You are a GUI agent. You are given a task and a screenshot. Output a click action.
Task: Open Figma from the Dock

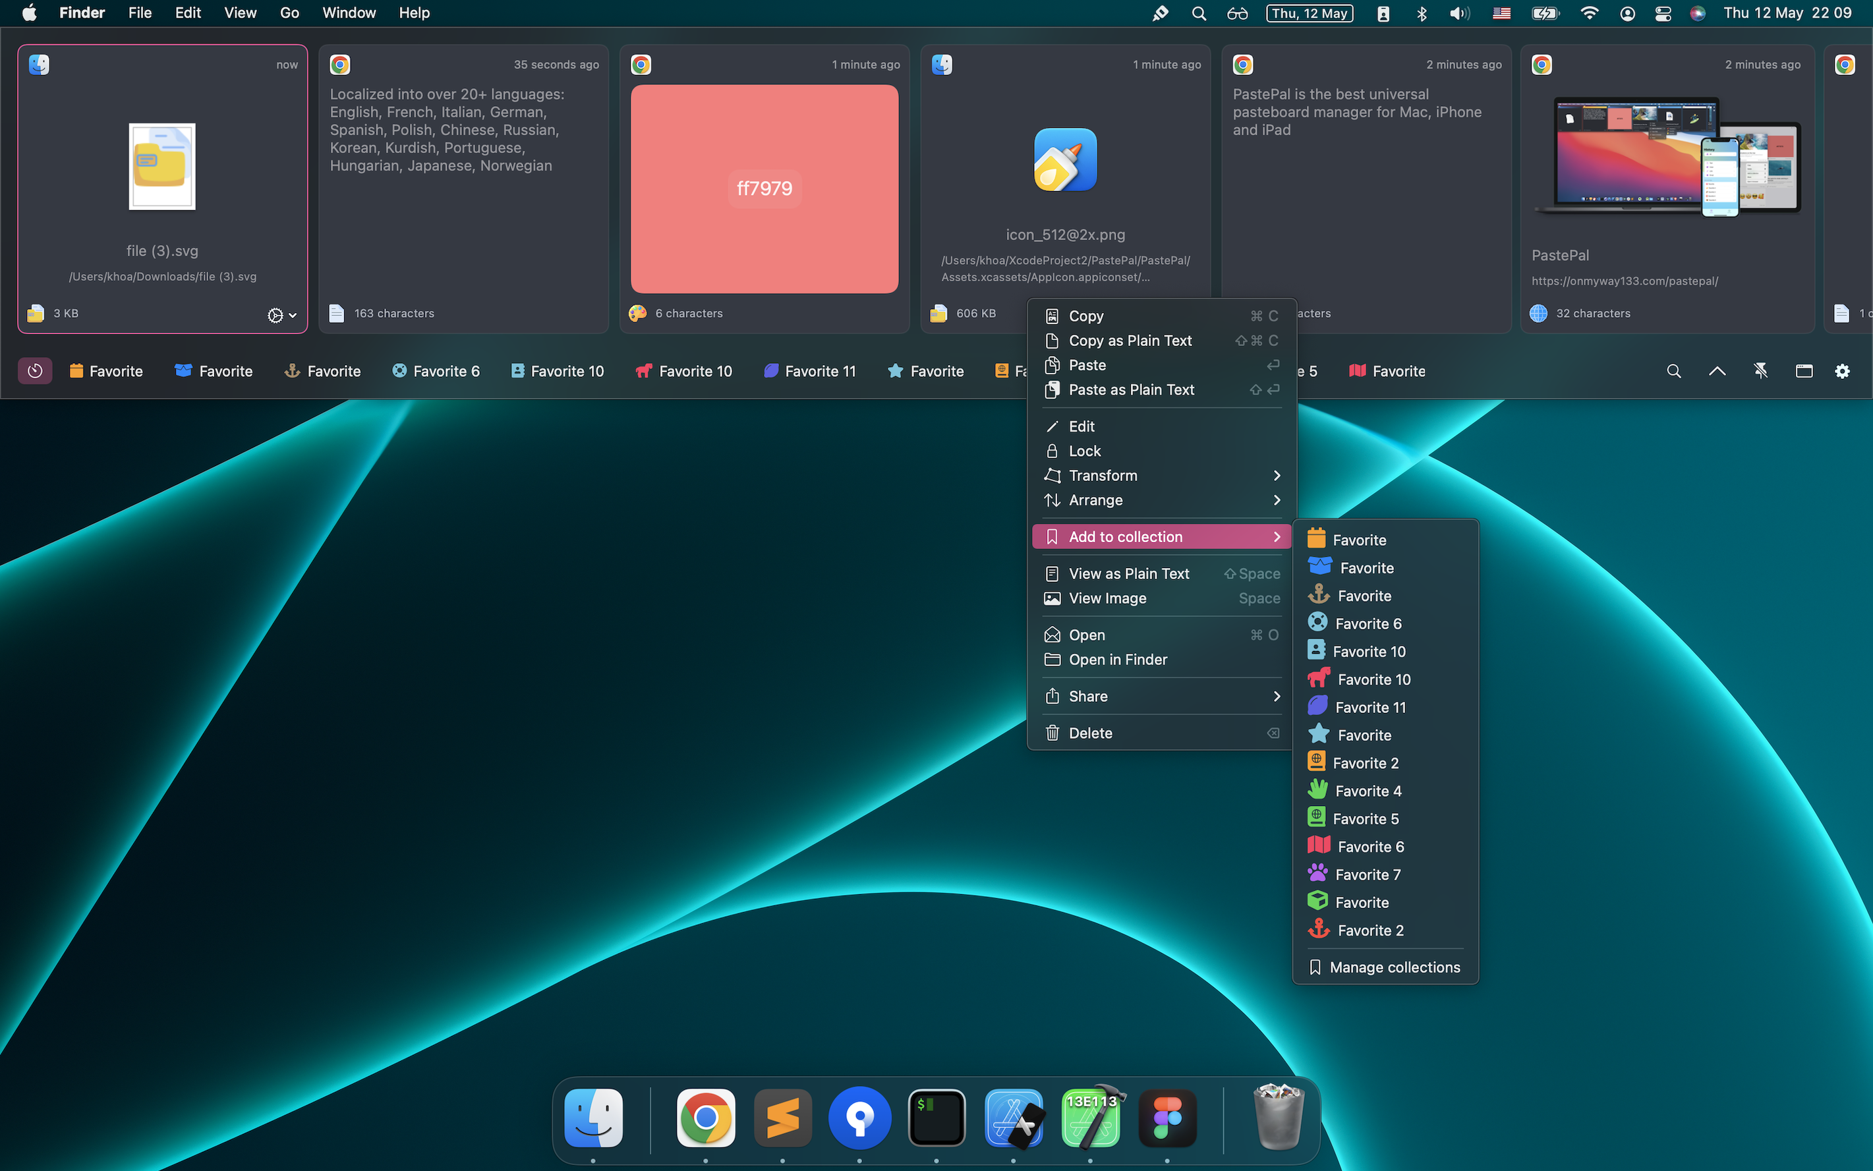(x=1167, y=1118)
